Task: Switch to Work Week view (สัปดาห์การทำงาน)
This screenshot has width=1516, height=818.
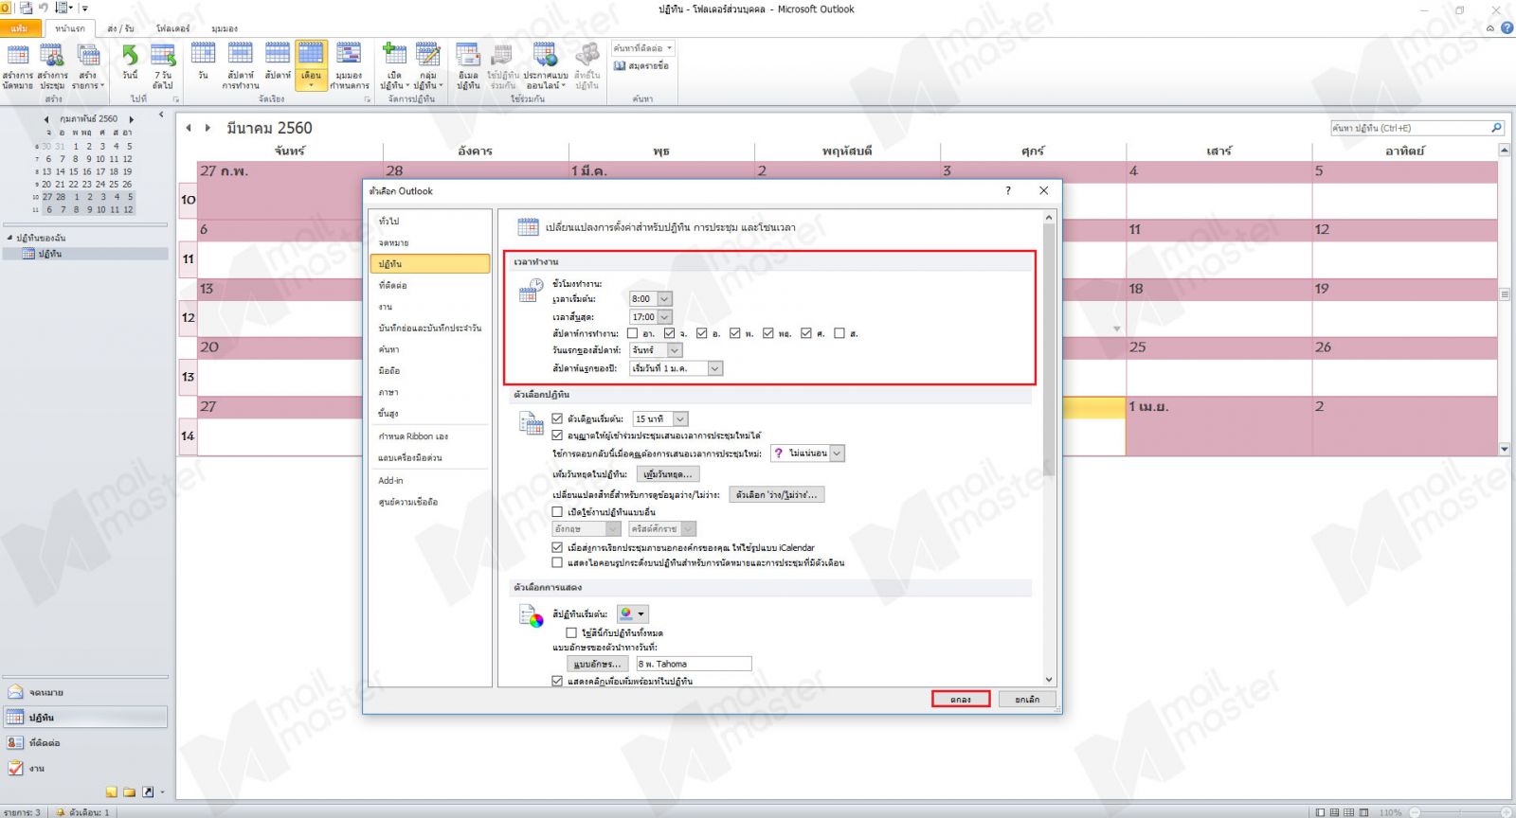Action: click(241, 65)
